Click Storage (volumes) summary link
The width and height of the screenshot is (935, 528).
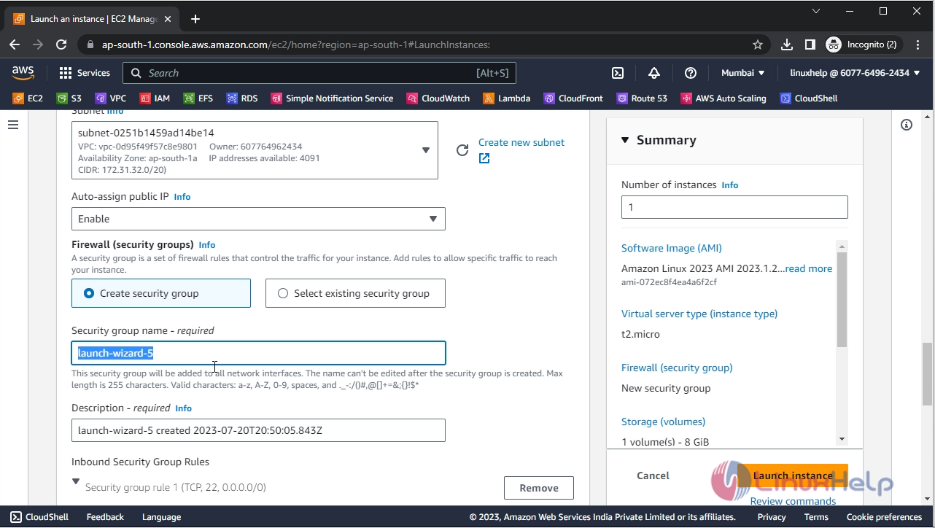664,422
